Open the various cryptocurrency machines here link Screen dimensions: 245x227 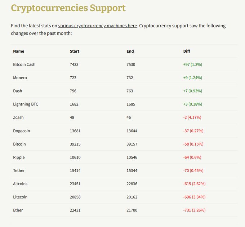pos(97,26)
